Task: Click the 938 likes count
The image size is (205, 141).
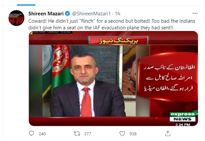Action: (133, 134)
